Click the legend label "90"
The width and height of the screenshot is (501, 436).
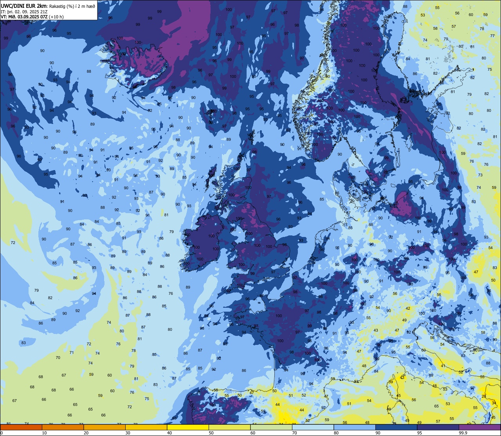[x=378, y=433]
